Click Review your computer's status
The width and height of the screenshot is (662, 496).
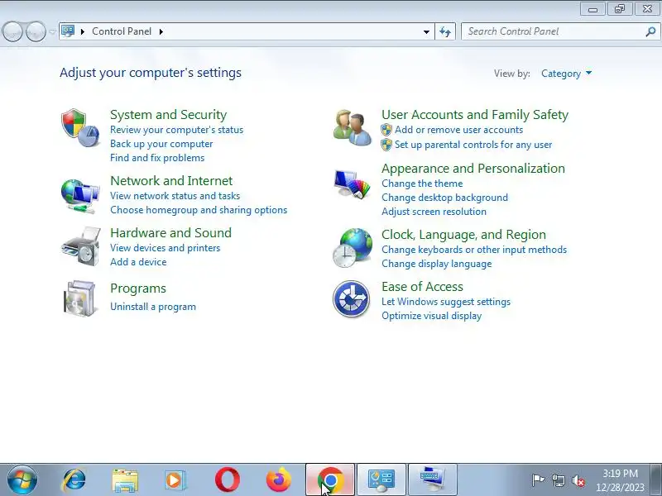point(176,130)
